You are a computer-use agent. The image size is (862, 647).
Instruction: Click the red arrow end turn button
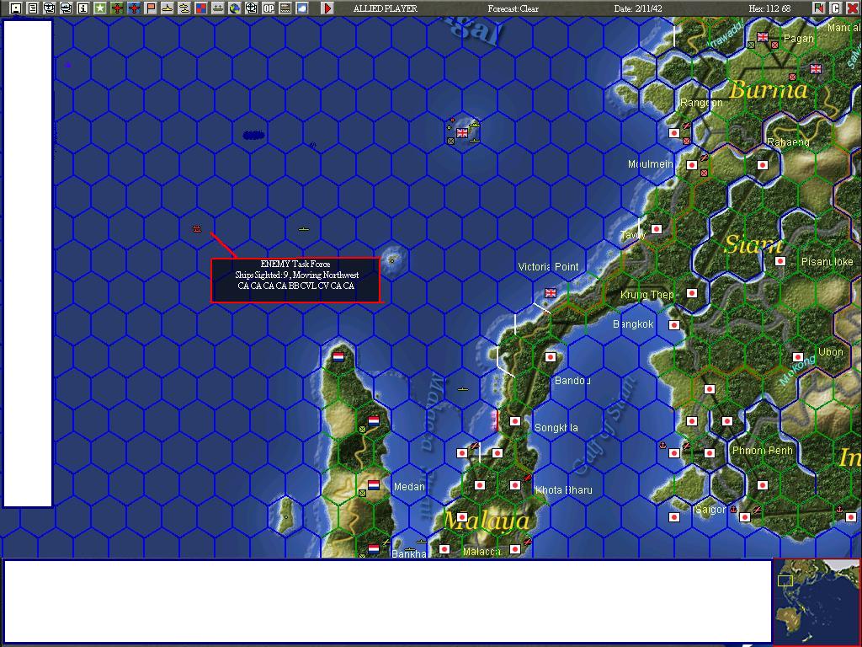[x=327, y=8]
